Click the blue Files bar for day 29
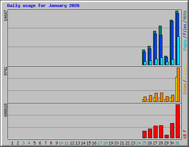Screen dimensions: 189x147 [166, 60]
